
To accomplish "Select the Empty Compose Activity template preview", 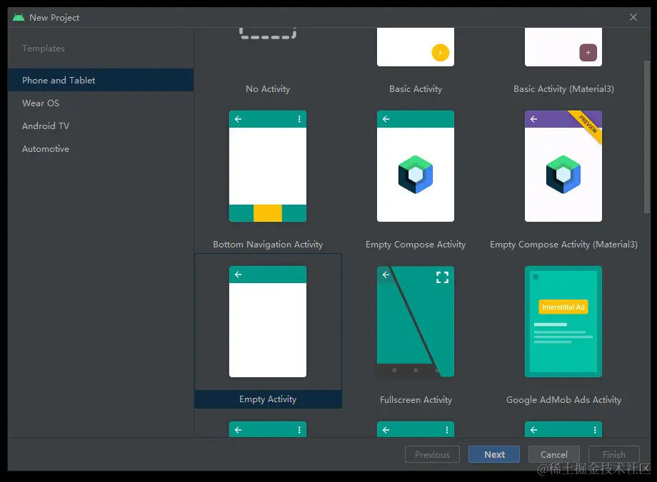I will pyautogui.click(x=416, y=166).
